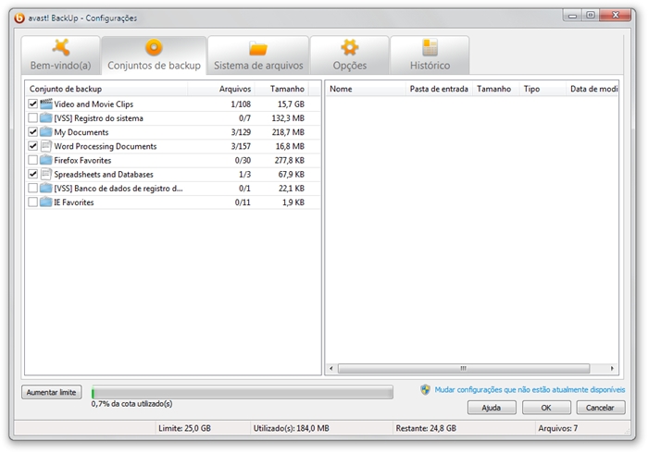Open Mudar configurações que não estão disponíveis link
Viewport: 648px width, 453px height.
530,389
